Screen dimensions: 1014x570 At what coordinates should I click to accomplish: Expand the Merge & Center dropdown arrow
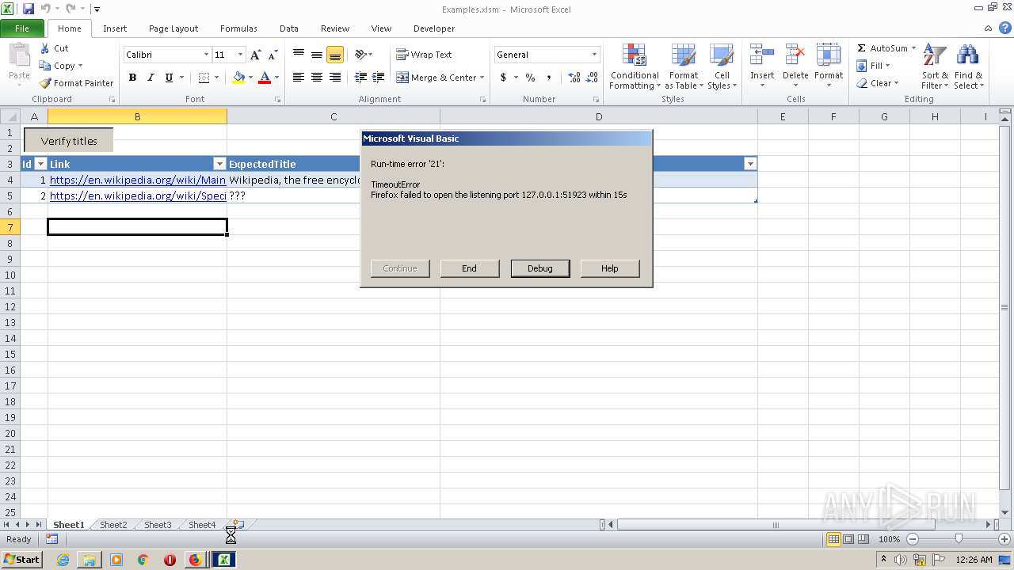pyautogui.click(x=482, y=78)
